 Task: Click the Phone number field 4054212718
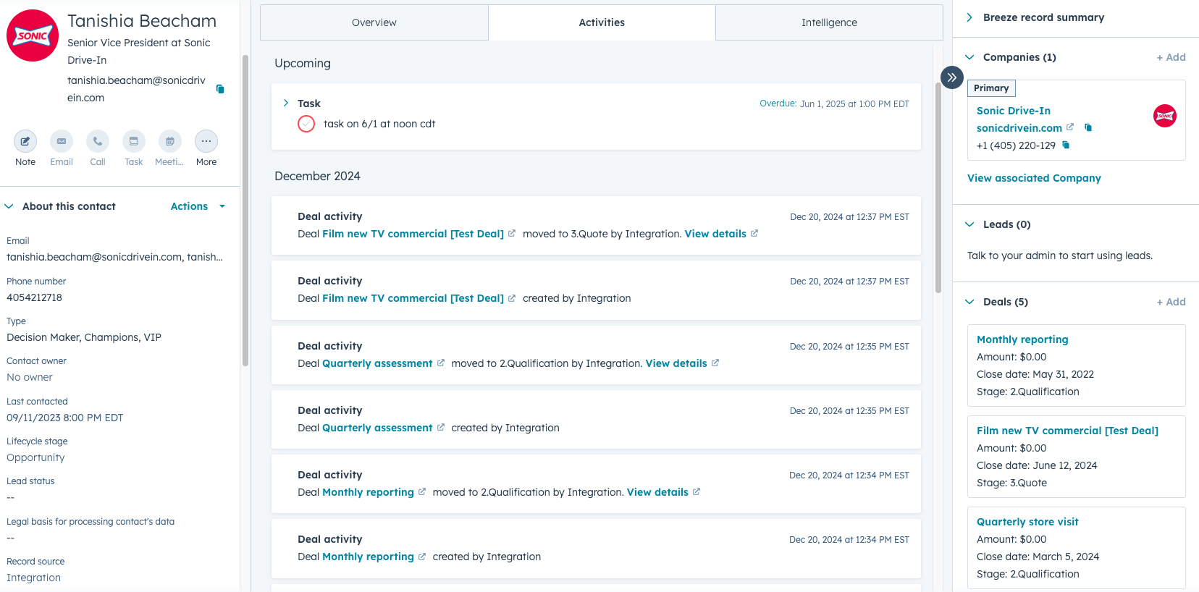[x=34, y=297]
